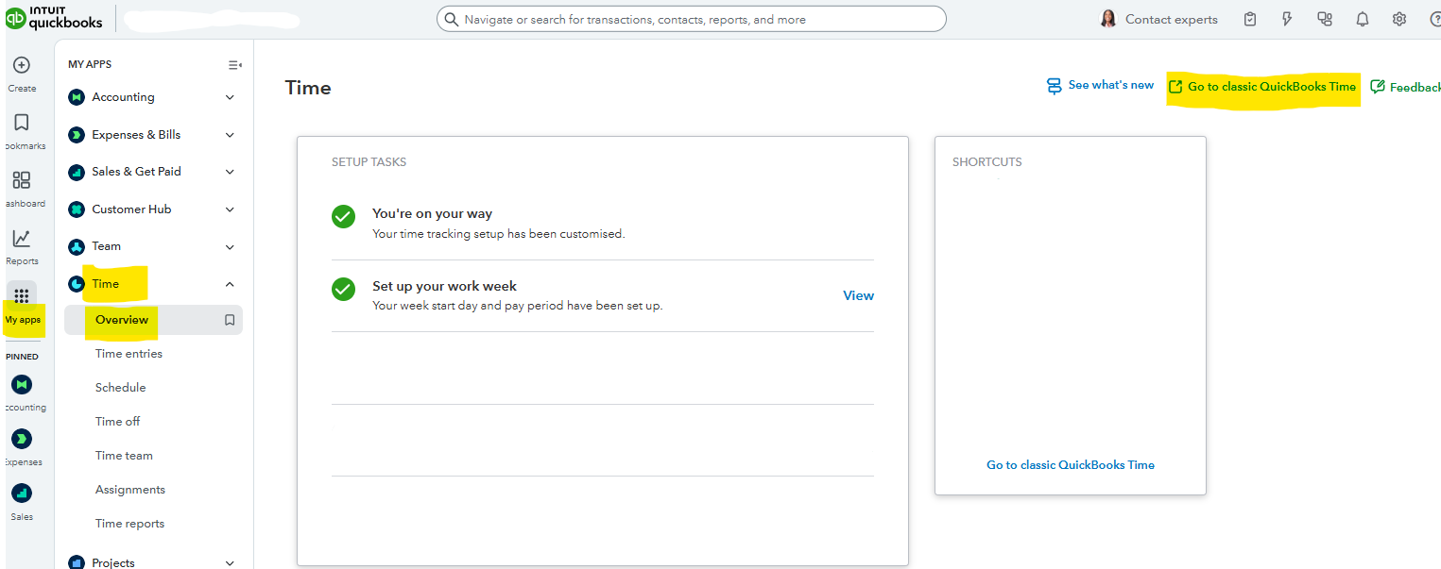Select Schedule under the Time menu

tap(120, 388)
